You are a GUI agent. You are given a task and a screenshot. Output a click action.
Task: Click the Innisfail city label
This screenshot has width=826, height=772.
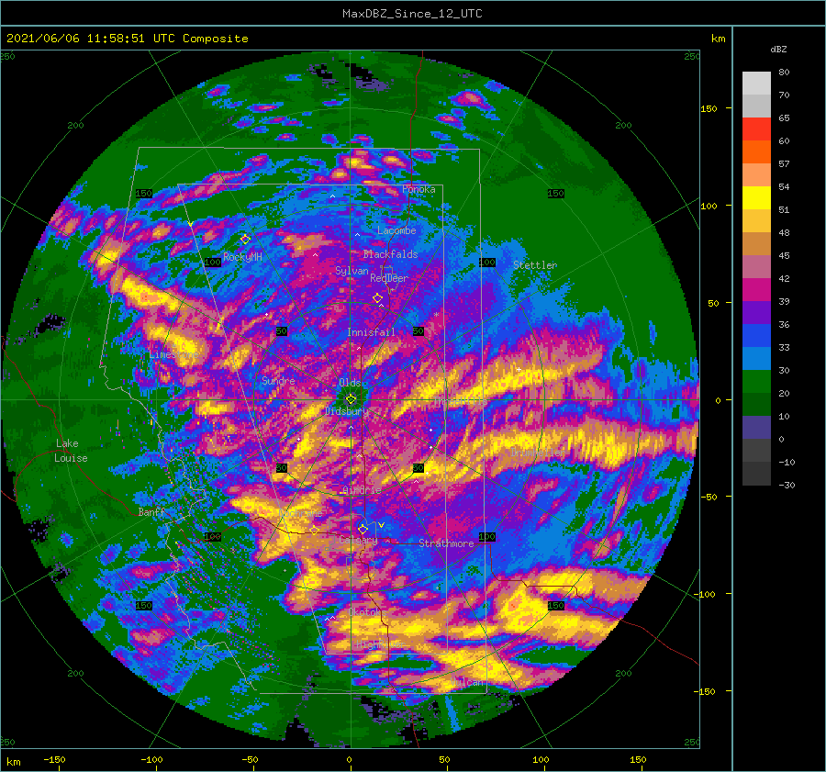[371, 332]
